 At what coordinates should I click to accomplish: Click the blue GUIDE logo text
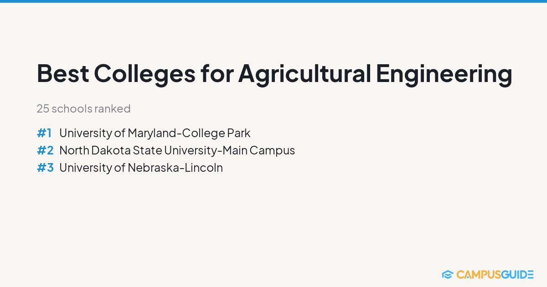coord(516,274)
